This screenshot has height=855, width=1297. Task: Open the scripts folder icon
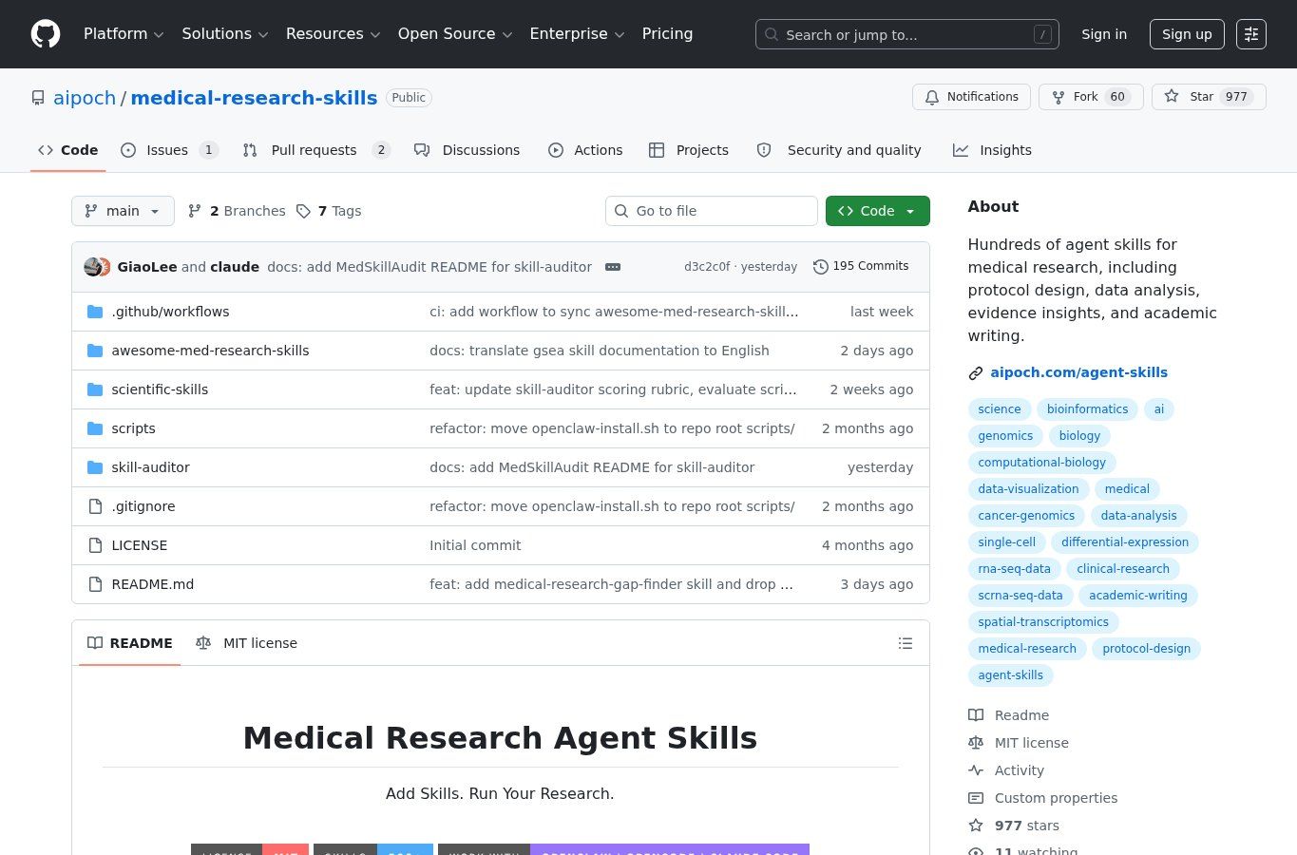tap(95, 428)
